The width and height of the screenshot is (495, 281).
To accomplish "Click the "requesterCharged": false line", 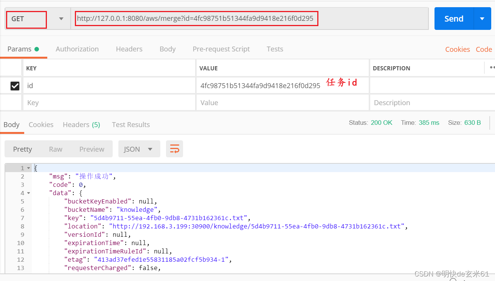I will (x=112, y=268).
